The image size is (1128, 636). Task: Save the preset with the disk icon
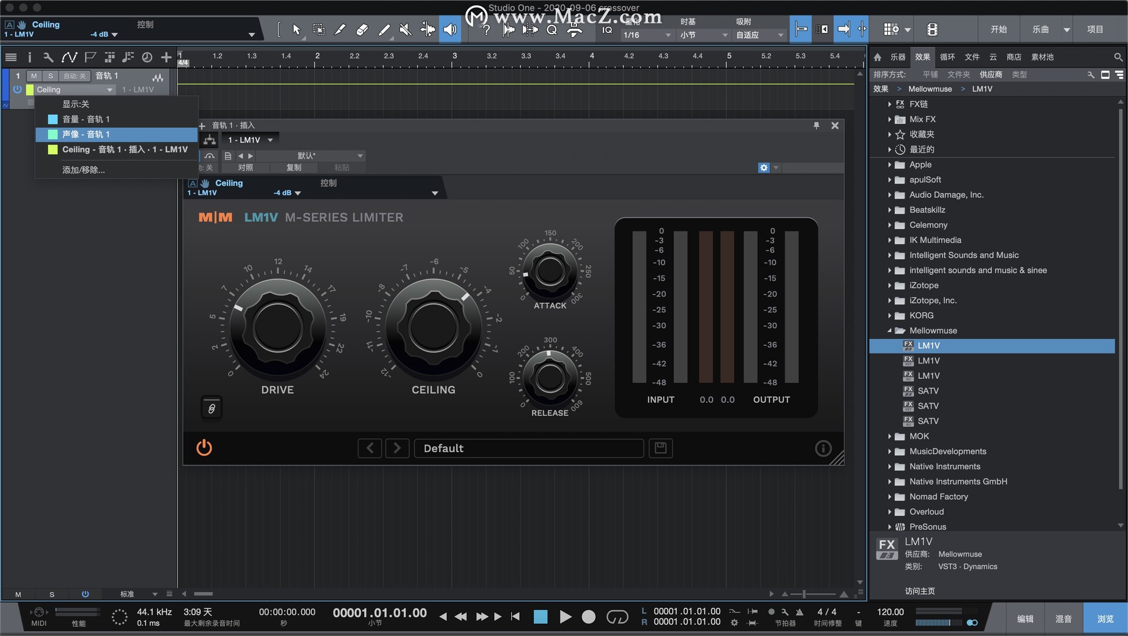[x=660, y=448]
